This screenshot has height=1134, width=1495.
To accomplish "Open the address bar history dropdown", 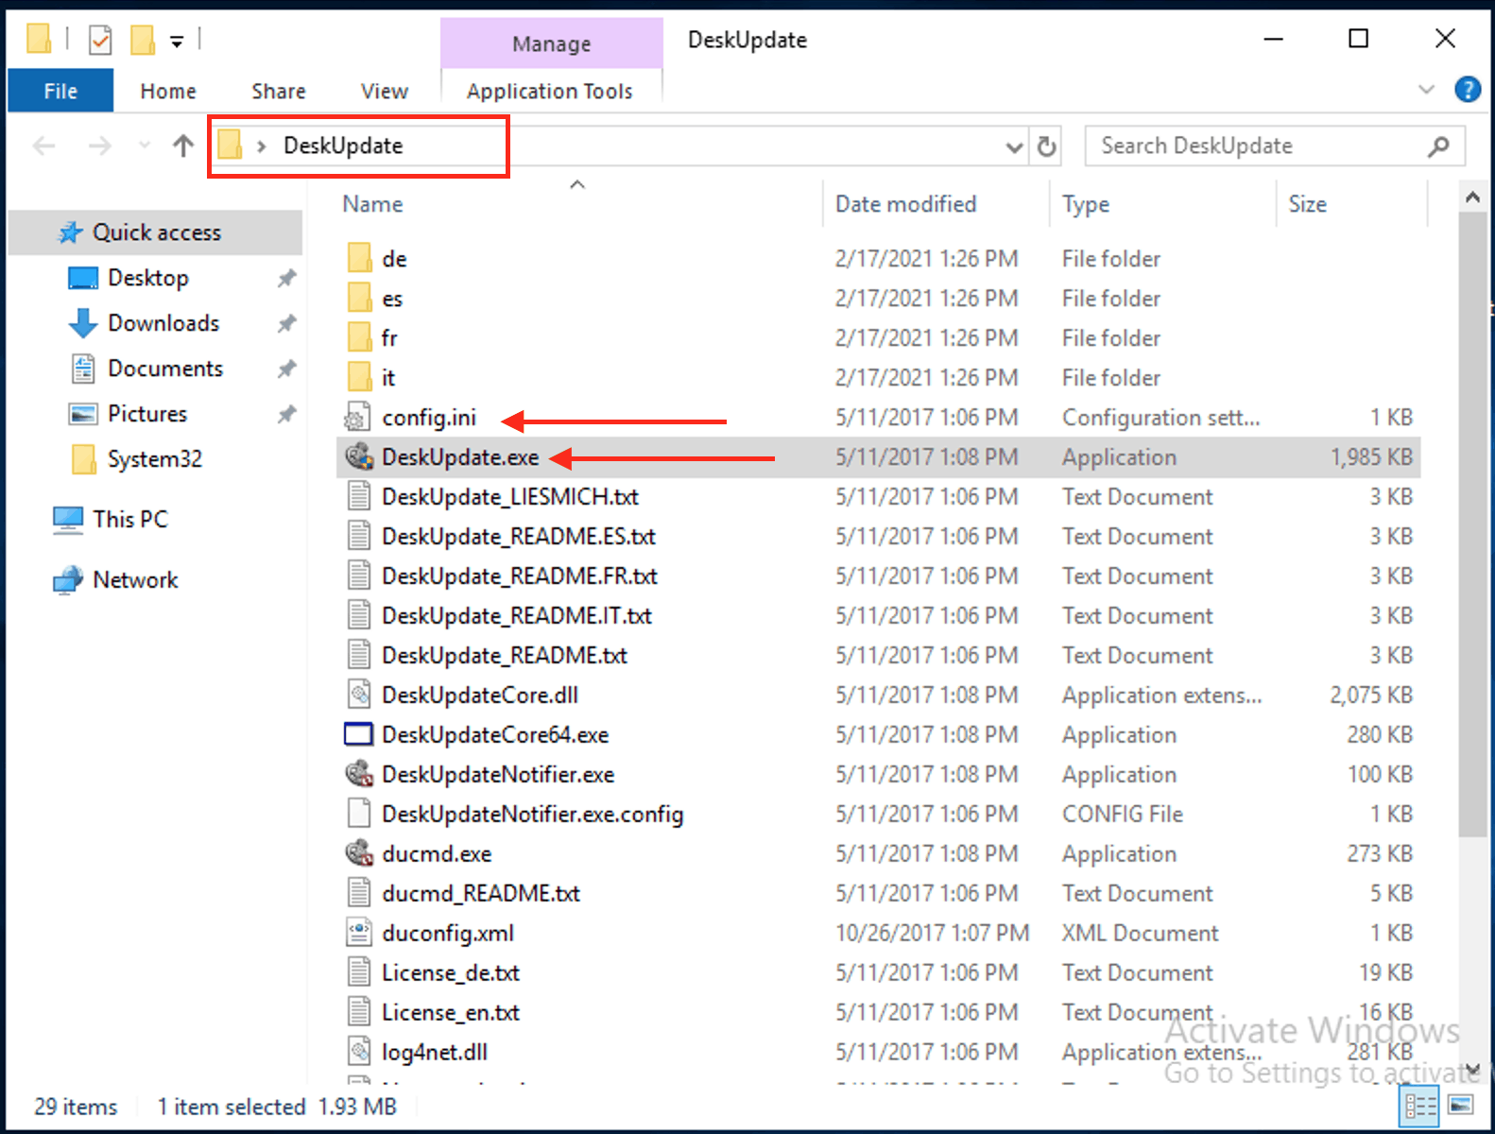I will (1014, 146).
